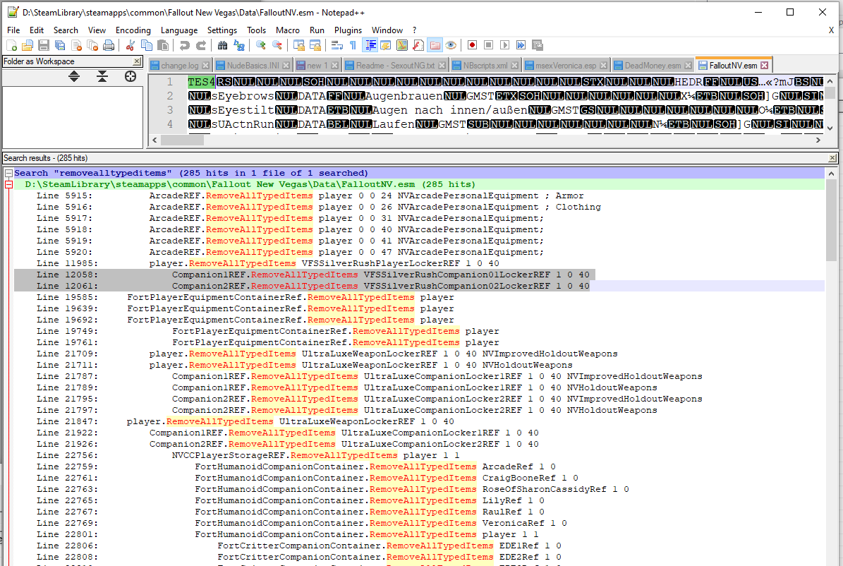Click the editor's horizontal scrollbar thumb
This screenshot has height=566, width=843.
[x=182, y=140]
